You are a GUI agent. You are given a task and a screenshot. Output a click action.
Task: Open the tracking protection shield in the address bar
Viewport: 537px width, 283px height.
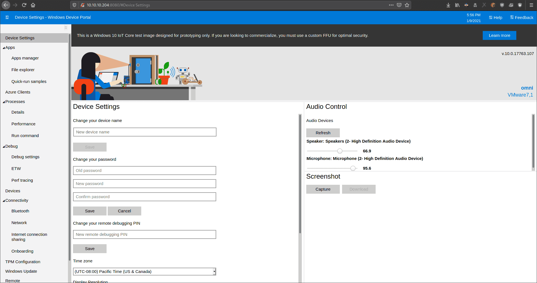click(x=74, y=5)
